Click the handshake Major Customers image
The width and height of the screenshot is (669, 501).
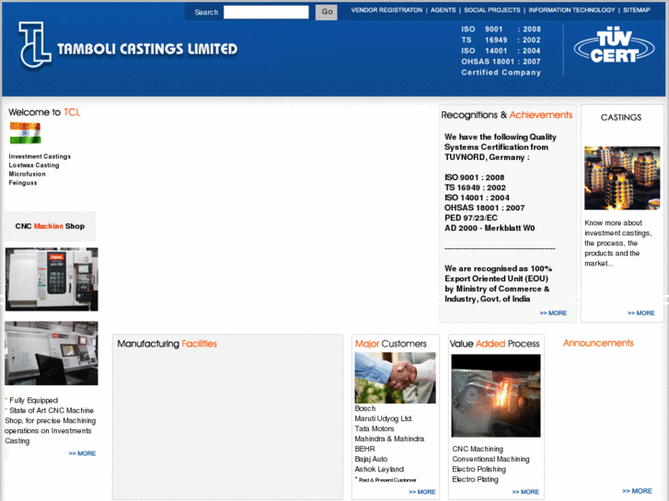pyautogui.click(x=395, y=378)
